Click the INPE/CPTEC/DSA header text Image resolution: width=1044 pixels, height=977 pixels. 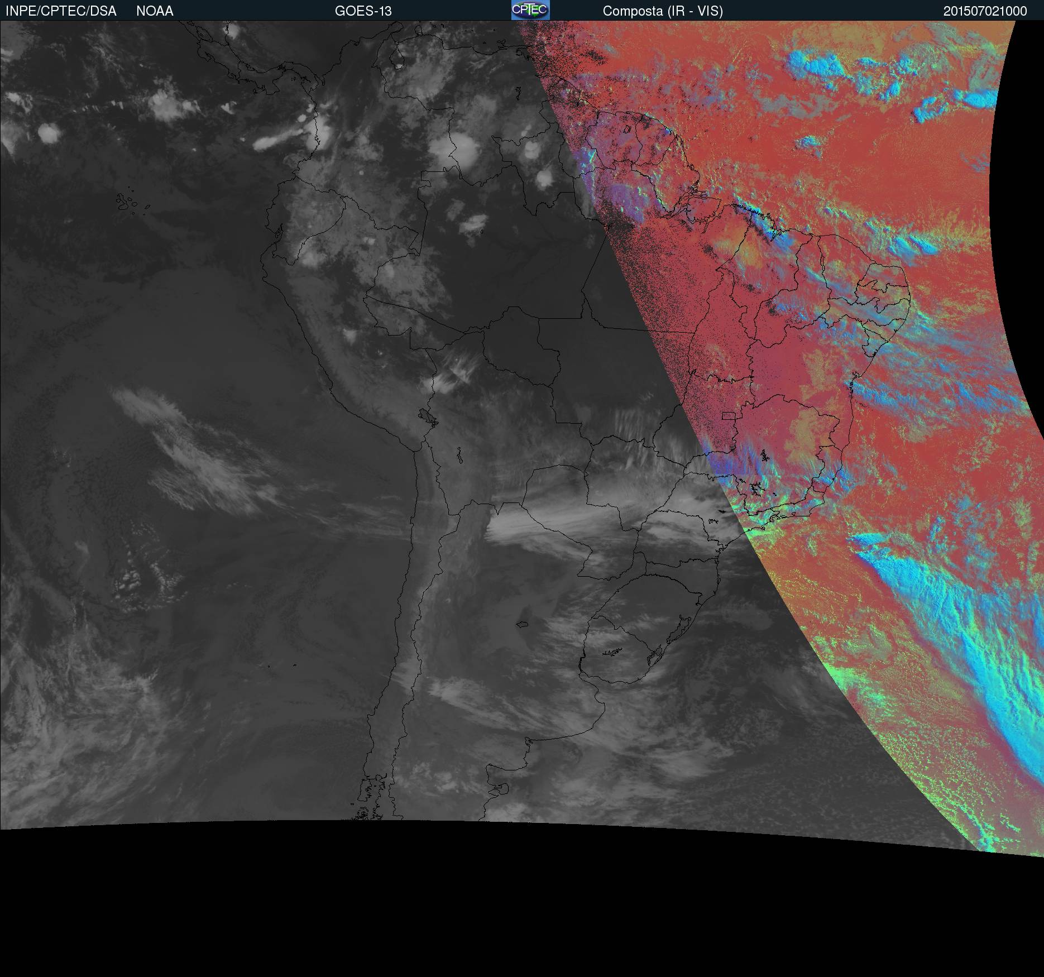pos(61,11)
